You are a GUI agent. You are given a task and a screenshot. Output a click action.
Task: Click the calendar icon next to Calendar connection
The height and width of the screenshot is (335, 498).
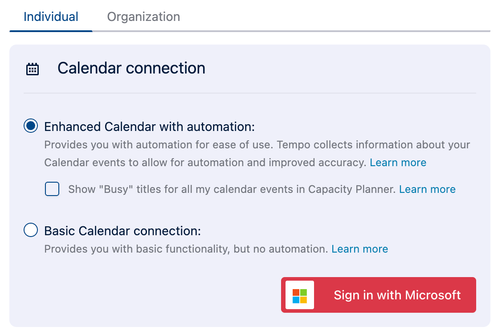[32, 68]
